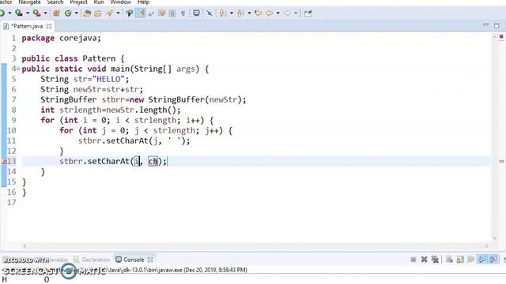506x284 pixels.
Task: Open the Window menu
Action: [x=120, y=2]
